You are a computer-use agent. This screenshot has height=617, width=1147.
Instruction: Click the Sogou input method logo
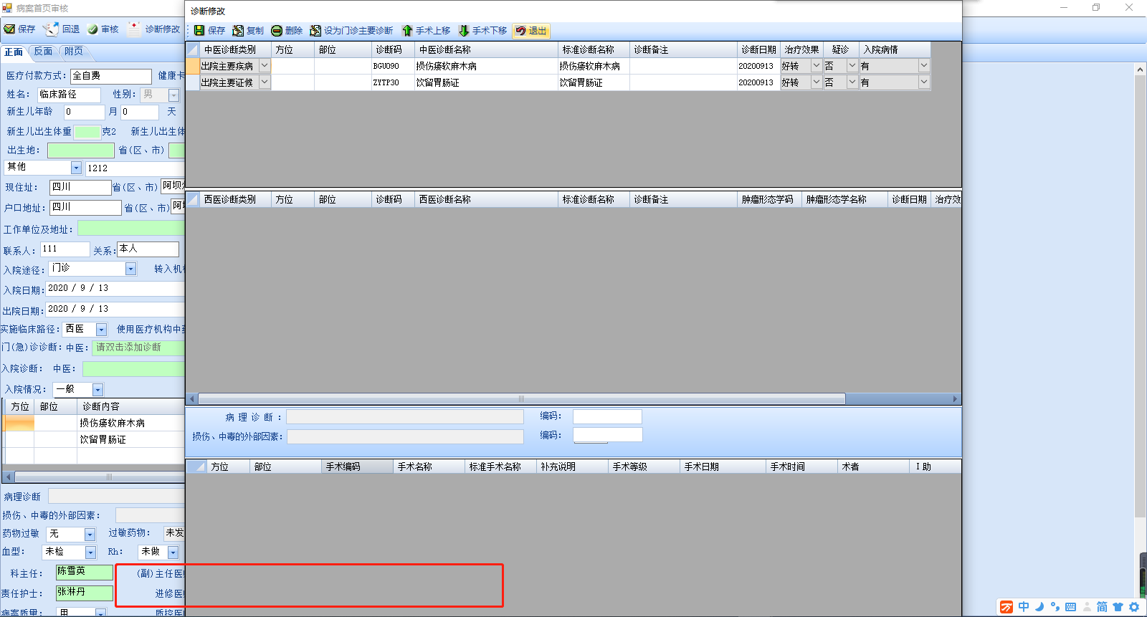(1007, 607)
